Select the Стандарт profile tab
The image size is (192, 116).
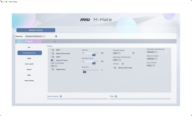point(29,41)
